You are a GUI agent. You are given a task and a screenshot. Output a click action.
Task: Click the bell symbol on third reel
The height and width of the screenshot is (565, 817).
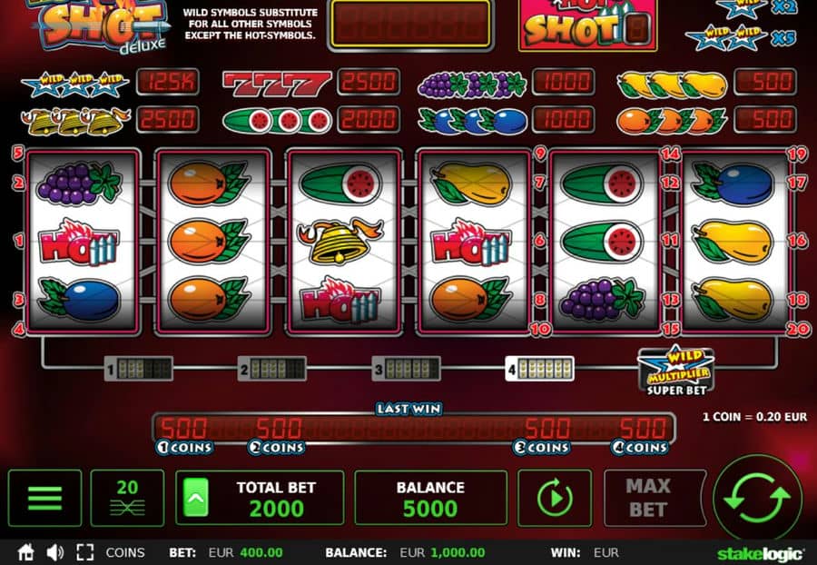point(340,241)
